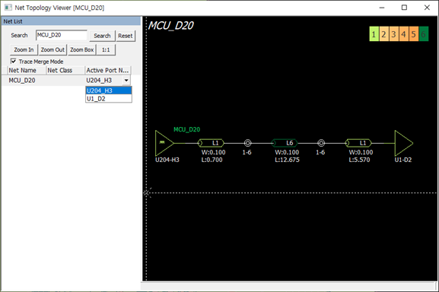Click the green MCU_D20 net label
Viewport: 439px width, 292px height.
tap(186, 129)
